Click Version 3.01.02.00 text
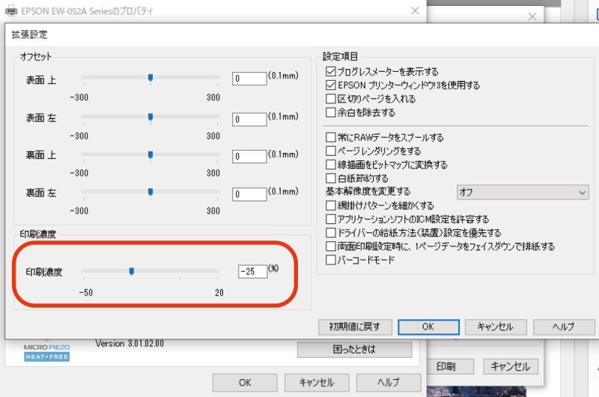 (x=130, y=344)
